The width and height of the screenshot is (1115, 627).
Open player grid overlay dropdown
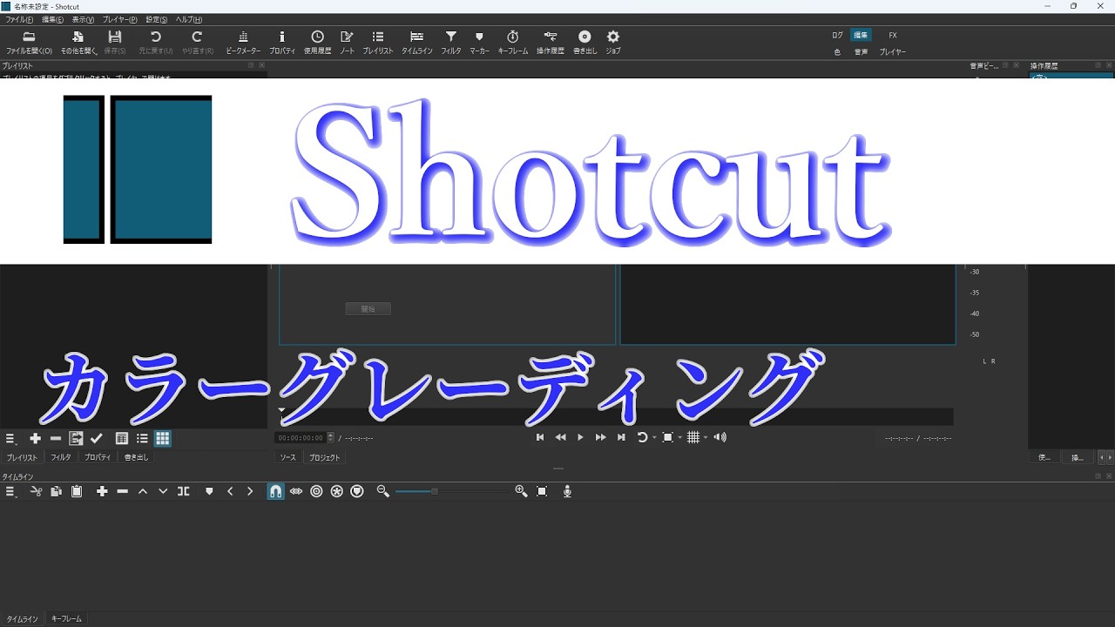[x=706, y=437]
